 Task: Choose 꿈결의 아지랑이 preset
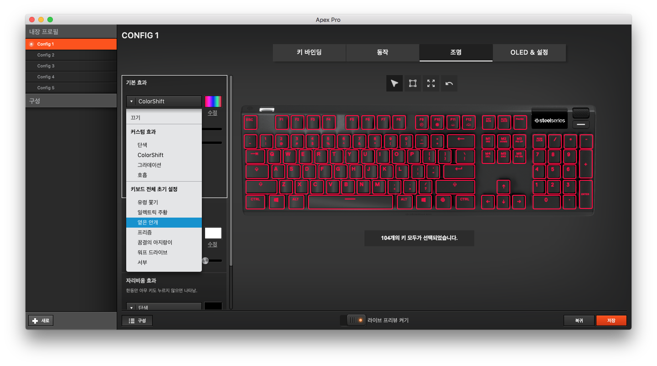tap(164, 243)
